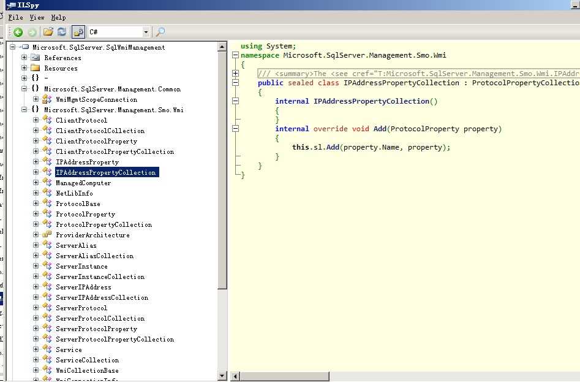Collapse the Microsoft.SqlServer.Management.Common namespace
Image resolution: width=580 pixels, height=382 pixels.
coord(24,89)
